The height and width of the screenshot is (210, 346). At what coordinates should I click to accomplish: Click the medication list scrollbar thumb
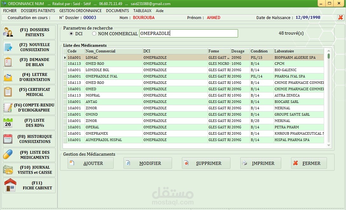pos(329,56)
